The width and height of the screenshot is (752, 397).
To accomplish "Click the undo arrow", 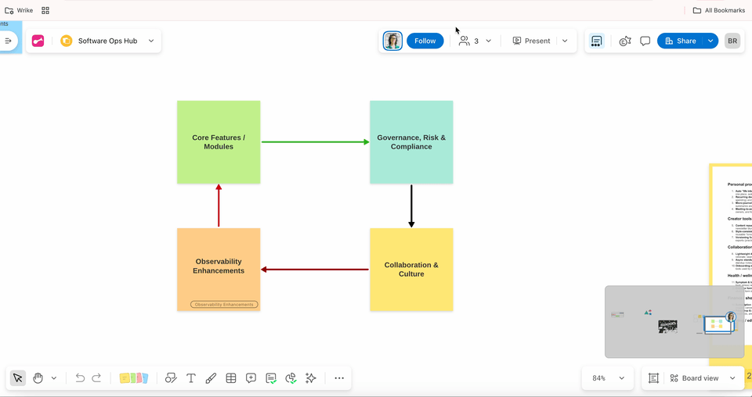I will (x=80, y=378).
